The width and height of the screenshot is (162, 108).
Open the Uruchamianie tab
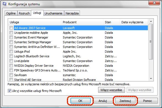[x=53, y=13]
